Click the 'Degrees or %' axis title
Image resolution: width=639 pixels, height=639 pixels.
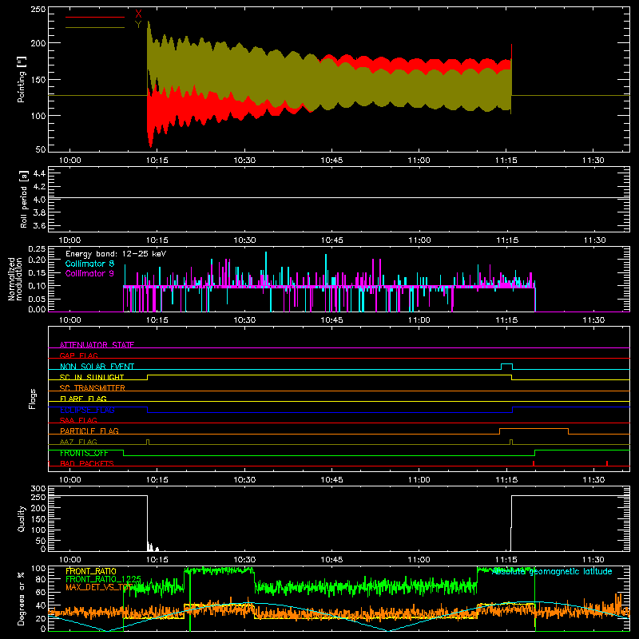(x=22, y=599)
